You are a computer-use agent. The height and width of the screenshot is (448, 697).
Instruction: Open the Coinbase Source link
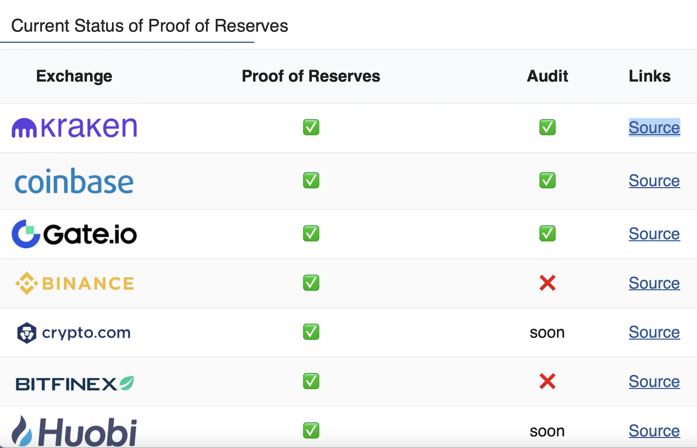click(654, 181)
